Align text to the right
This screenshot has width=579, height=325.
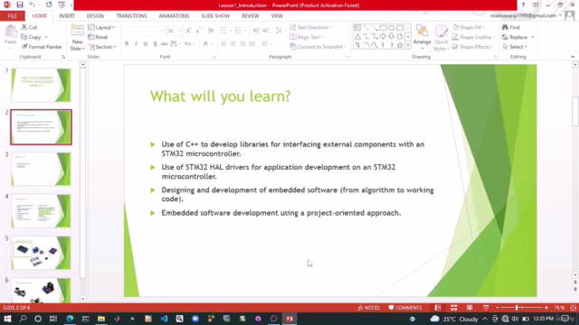coord(242,44)
